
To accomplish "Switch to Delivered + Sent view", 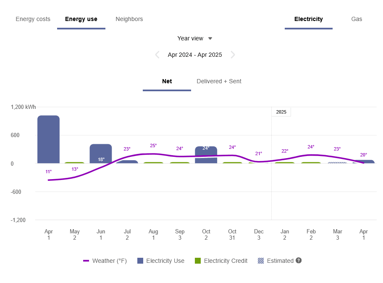I will click(x=219, y=81).
